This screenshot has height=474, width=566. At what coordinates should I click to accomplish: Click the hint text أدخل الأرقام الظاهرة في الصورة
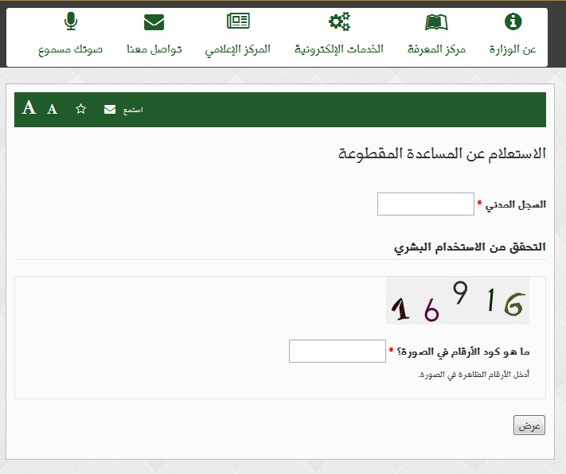point(474,375)
